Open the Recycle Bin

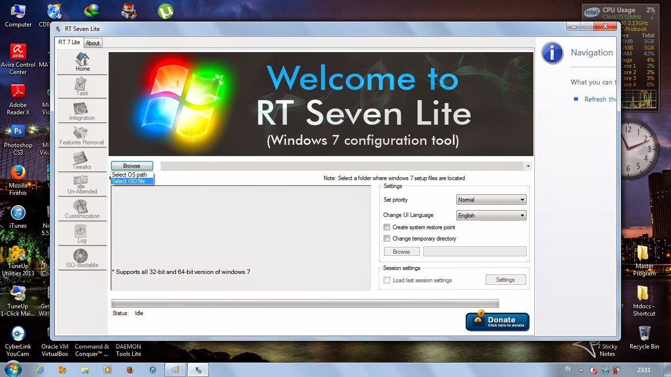[644, 338]
